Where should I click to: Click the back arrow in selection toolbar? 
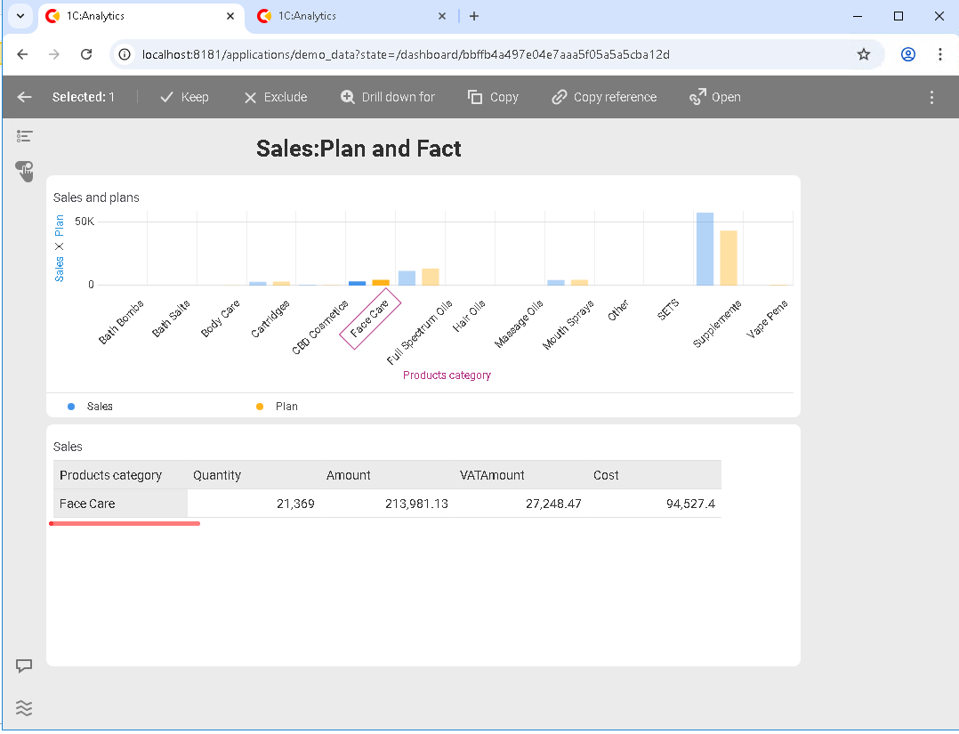25,97
